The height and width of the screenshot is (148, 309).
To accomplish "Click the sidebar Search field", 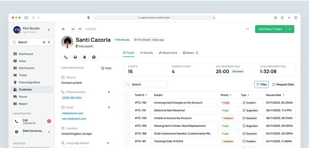I will point(31,42).
